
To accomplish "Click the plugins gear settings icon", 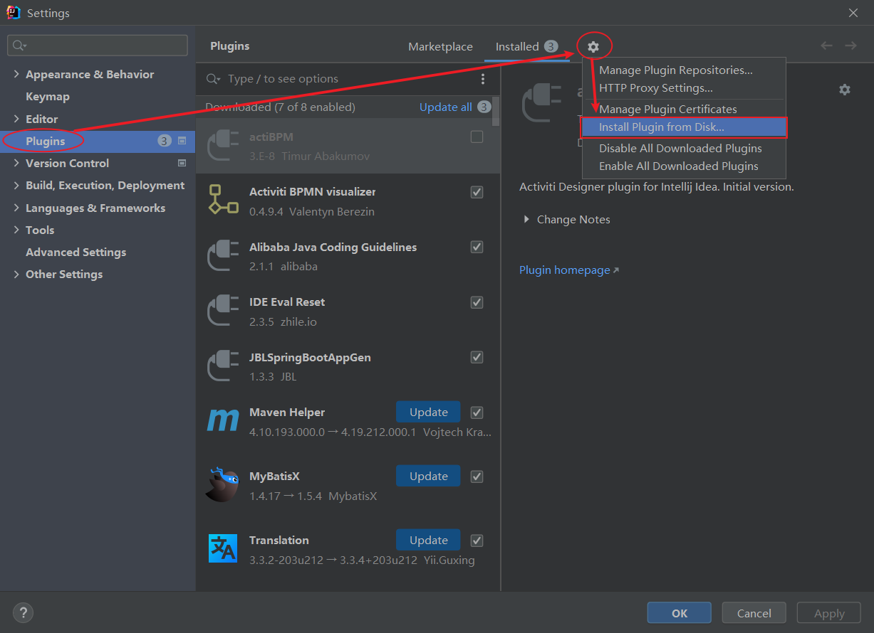I will click(593, 47).
